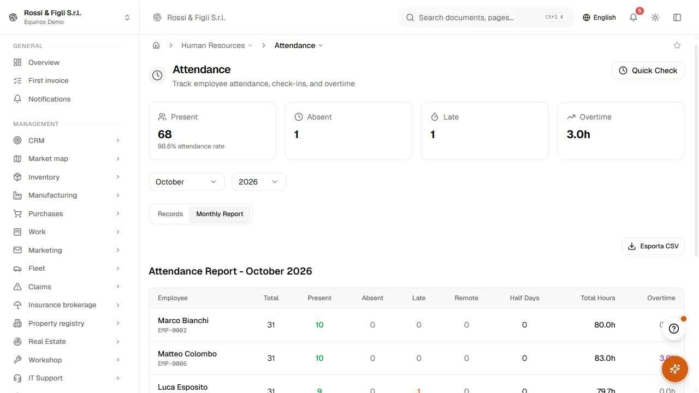Expand the Inventory menu chevron
The height and width of the screenshot is (393, 699).
tap(118, 177)
